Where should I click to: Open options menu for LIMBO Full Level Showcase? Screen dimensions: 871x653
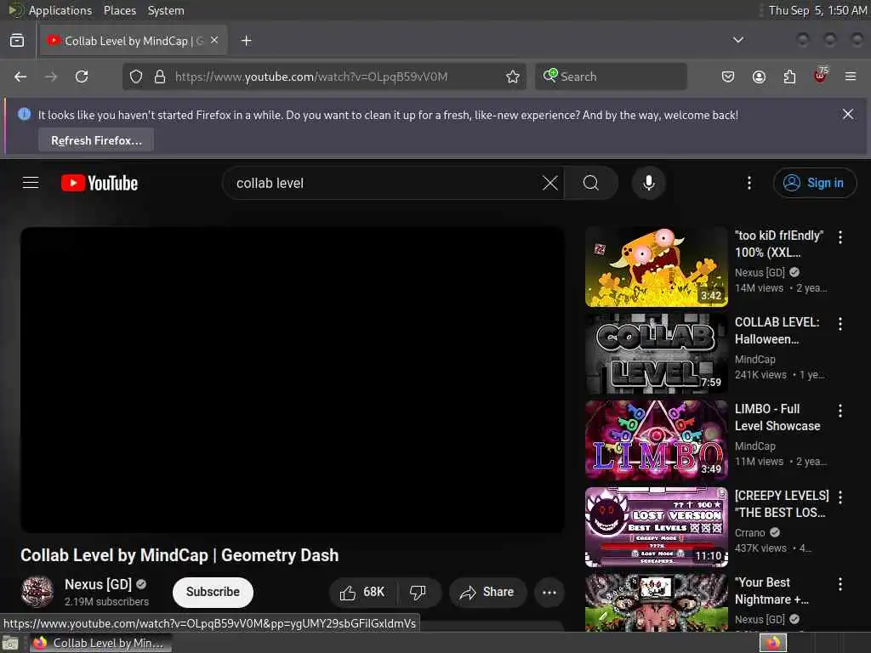[840, 411]
